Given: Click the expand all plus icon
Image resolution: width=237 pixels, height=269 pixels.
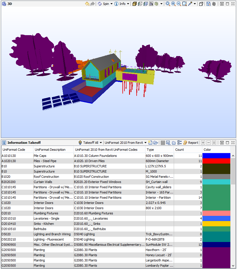Looking at the screenshot, I should 203,143.
